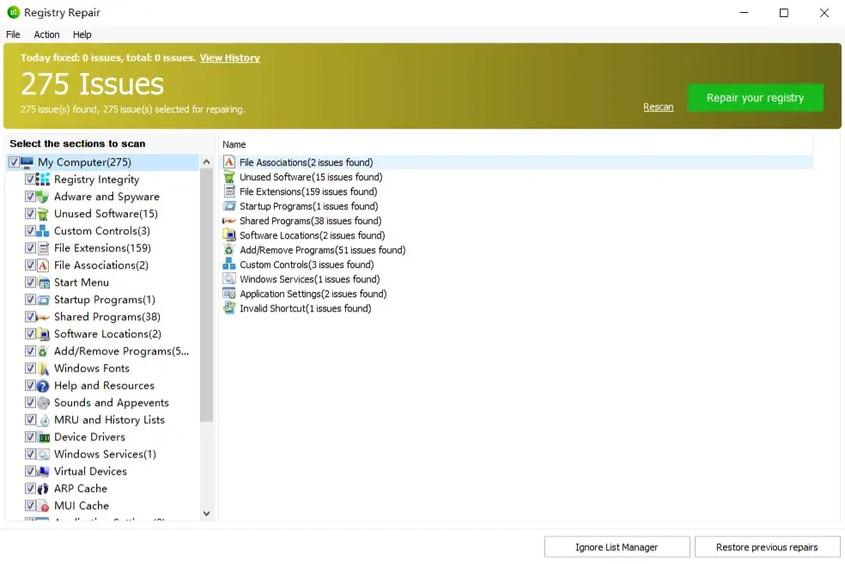Click the Restore previous repairs button
Viewport: 845px width, 564px height.
[767, 547]
